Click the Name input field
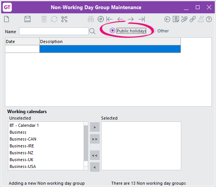The width and height of the screenshot is (216, 187). (54, 31)
